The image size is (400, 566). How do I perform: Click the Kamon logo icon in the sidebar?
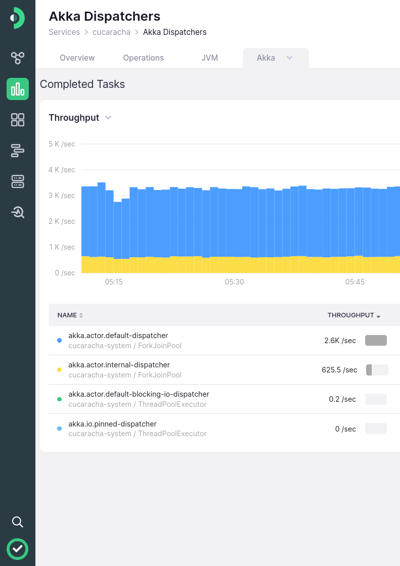pyautogui.click(x=17, y=18)
